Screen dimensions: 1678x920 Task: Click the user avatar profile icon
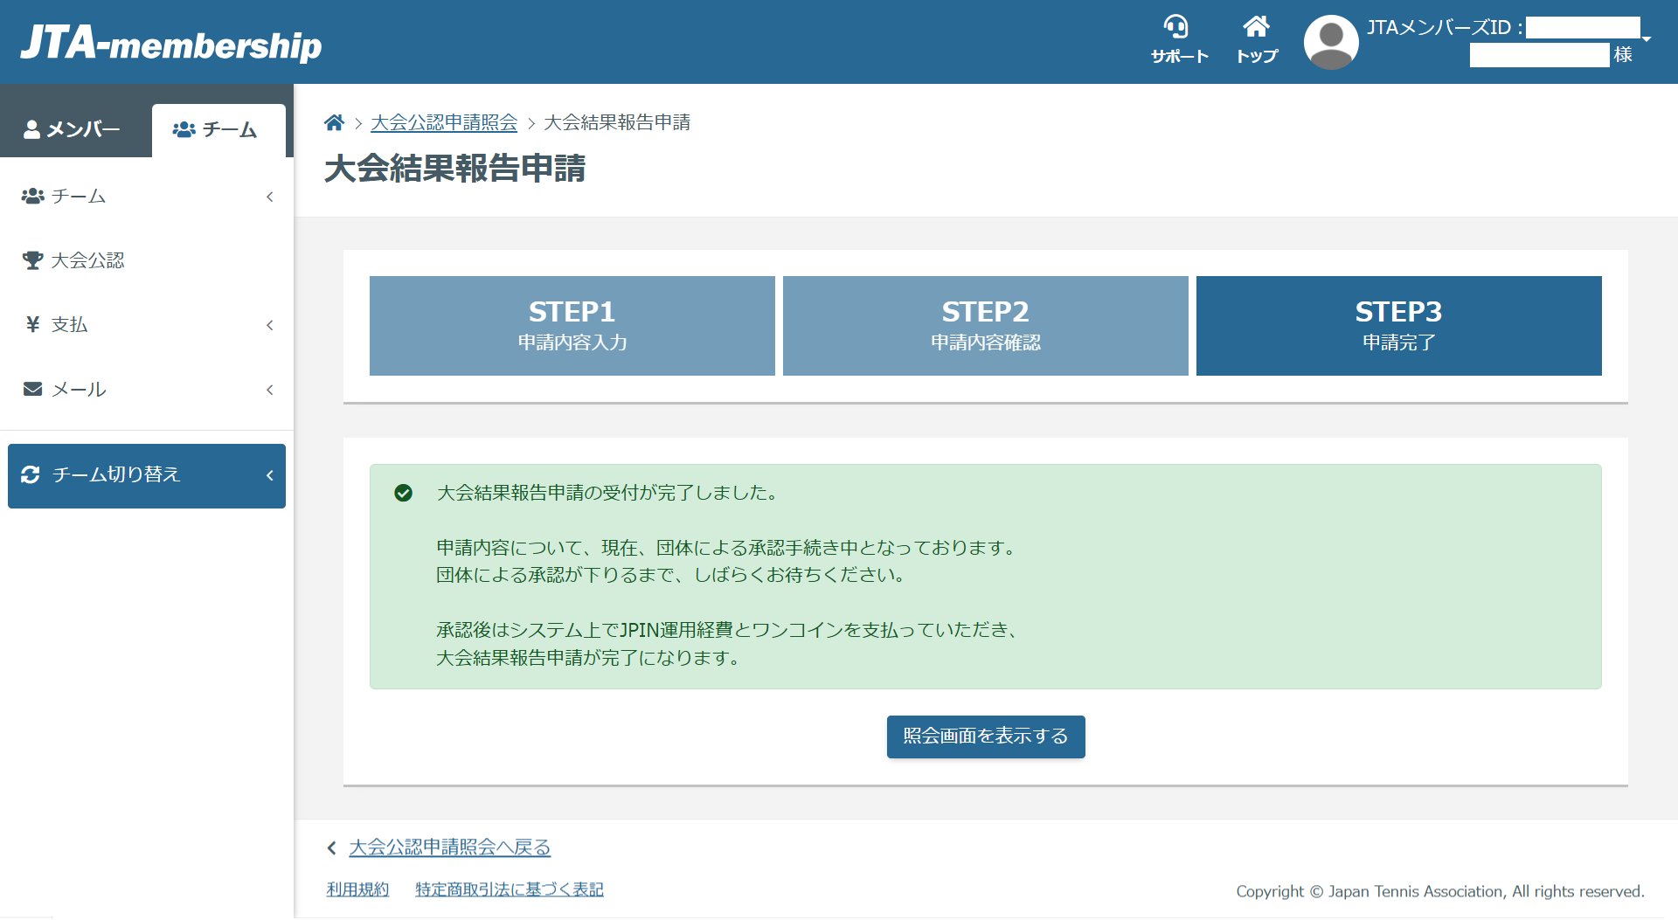1330,42
